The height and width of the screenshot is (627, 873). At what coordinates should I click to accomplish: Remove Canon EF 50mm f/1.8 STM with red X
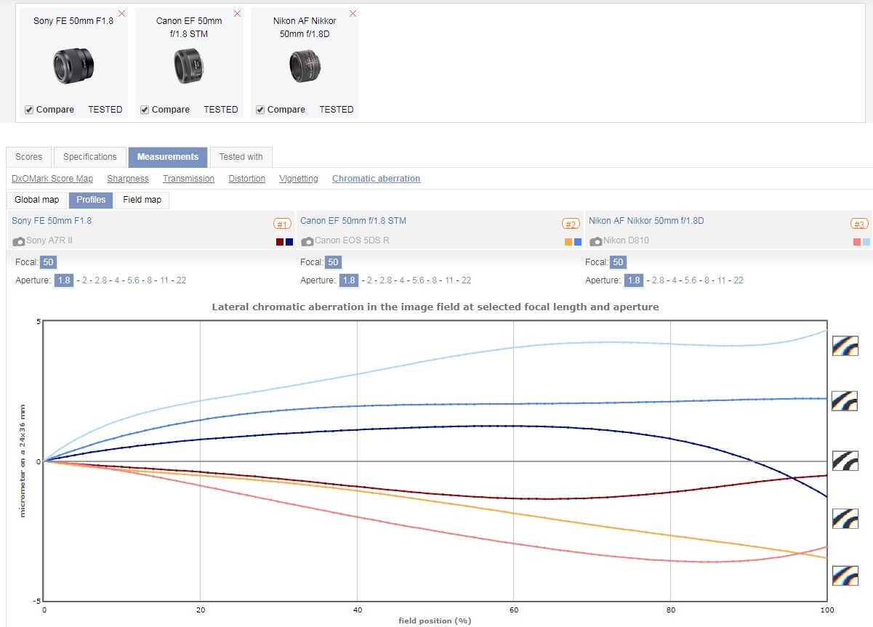pos(237,13)
